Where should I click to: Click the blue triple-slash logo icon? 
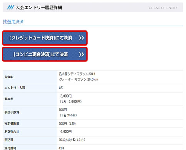coord(10,7)
